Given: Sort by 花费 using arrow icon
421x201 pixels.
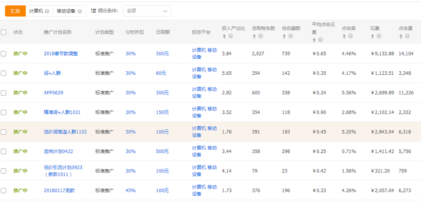Looking at the screenshot, I should 373,36.
